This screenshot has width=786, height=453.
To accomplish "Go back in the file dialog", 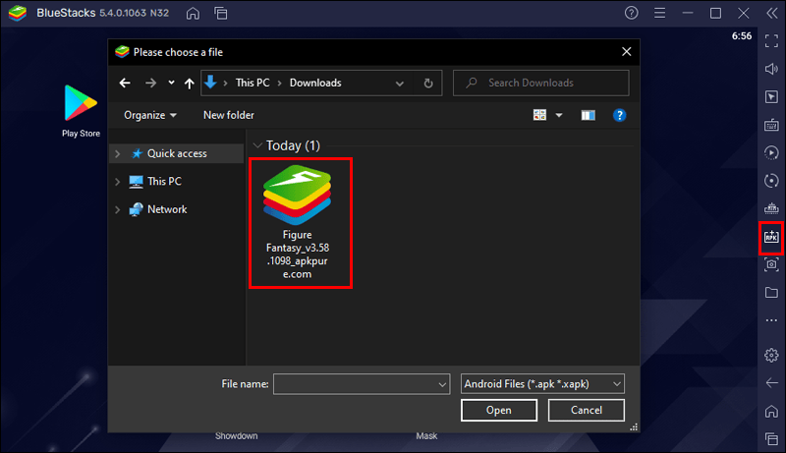I will pos(125,83).
